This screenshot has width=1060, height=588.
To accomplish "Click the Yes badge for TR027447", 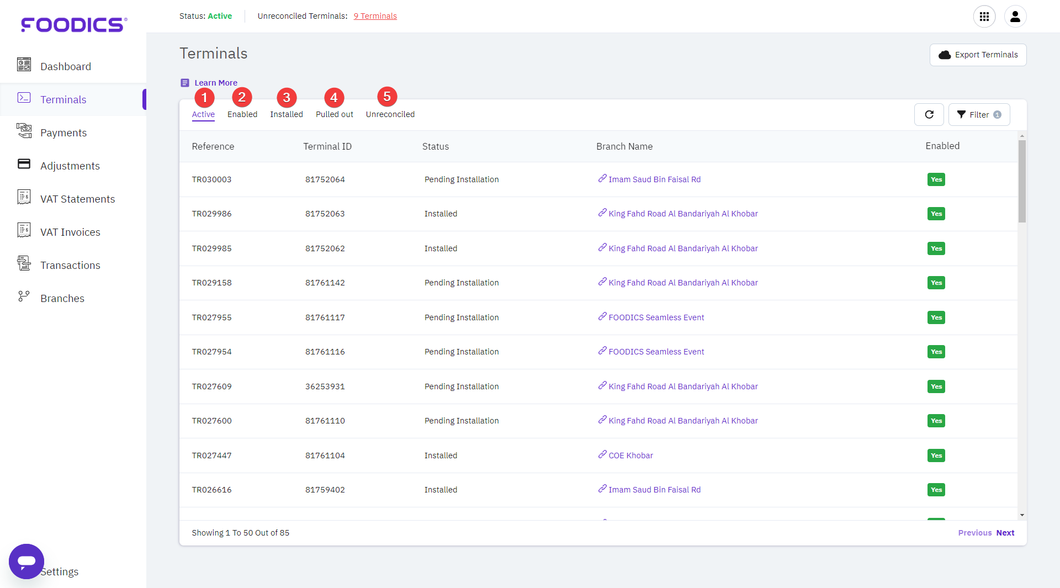I will [936, 455].
